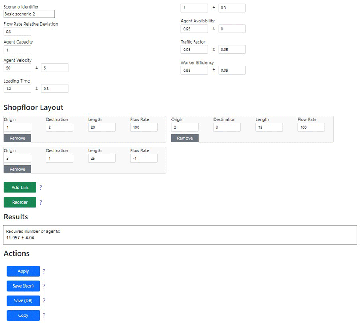Remove the link from origin 3 to destination 1
This screenshot has width=360, height=324.
[17, 169]
